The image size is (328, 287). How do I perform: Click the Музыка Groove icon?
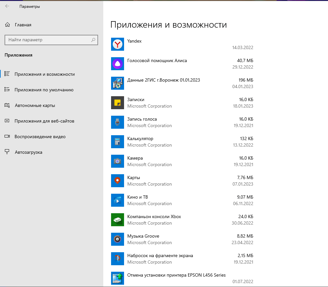coord(117,239)
